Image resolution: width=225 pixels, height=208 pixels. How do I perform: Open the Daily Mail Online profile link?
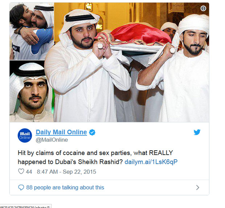tap(61, 132)
